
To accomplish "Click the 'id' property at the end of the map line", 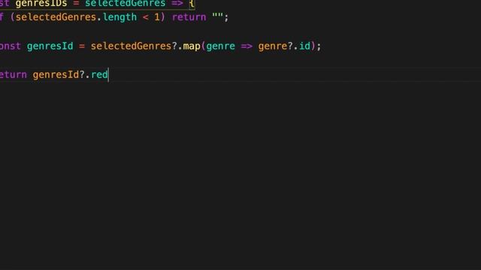I will click(304, 46).
